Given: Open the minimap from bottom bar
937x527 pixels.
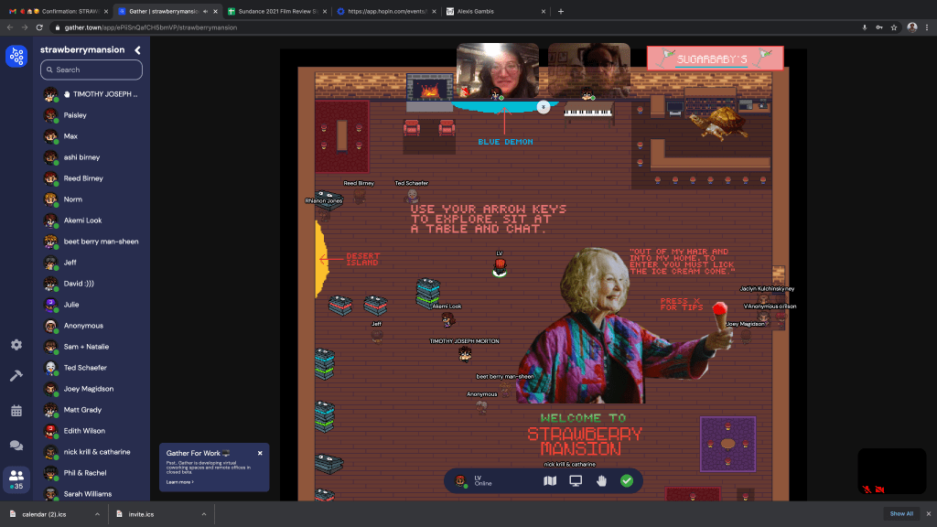Looking at the screenshot, I should coord(550,480).
